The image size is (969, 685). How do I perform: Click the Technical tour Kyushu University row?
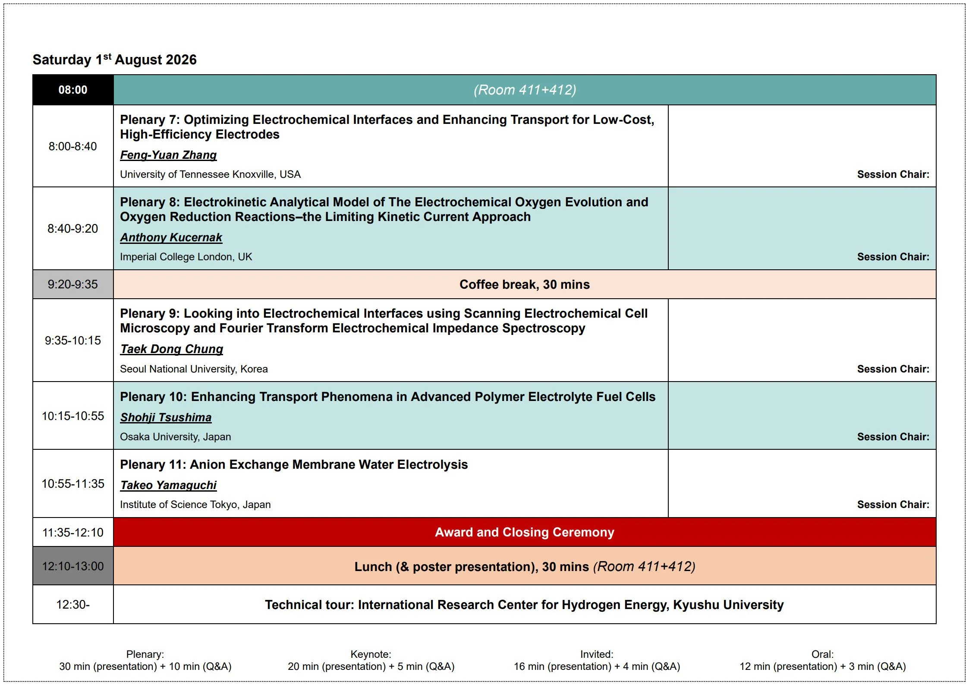(x=525, y=605)
